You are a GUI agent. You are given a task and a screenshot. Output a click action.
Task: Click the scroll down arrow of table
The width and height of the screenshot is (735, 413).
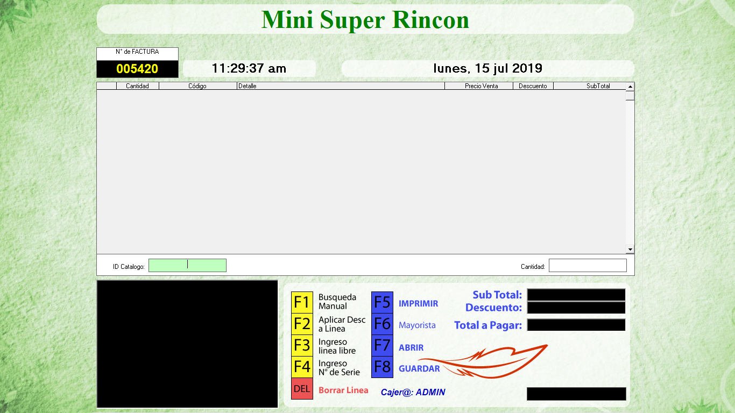pyautogui.click(x=630, y=250)
